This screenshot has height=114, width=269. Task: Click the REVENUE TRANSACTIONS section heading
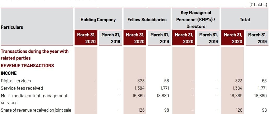(27, 66)
